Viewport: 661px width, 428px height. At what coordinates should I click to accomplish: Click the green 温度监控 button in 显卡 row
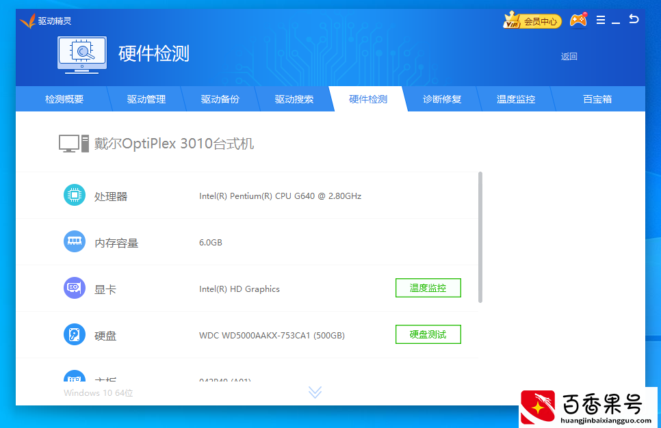point(428,288)
